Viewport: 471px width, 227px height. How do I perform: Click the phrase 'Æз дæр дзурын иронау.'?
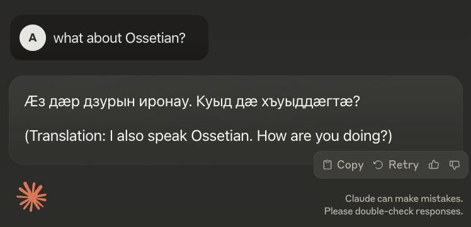click(108, 102)
